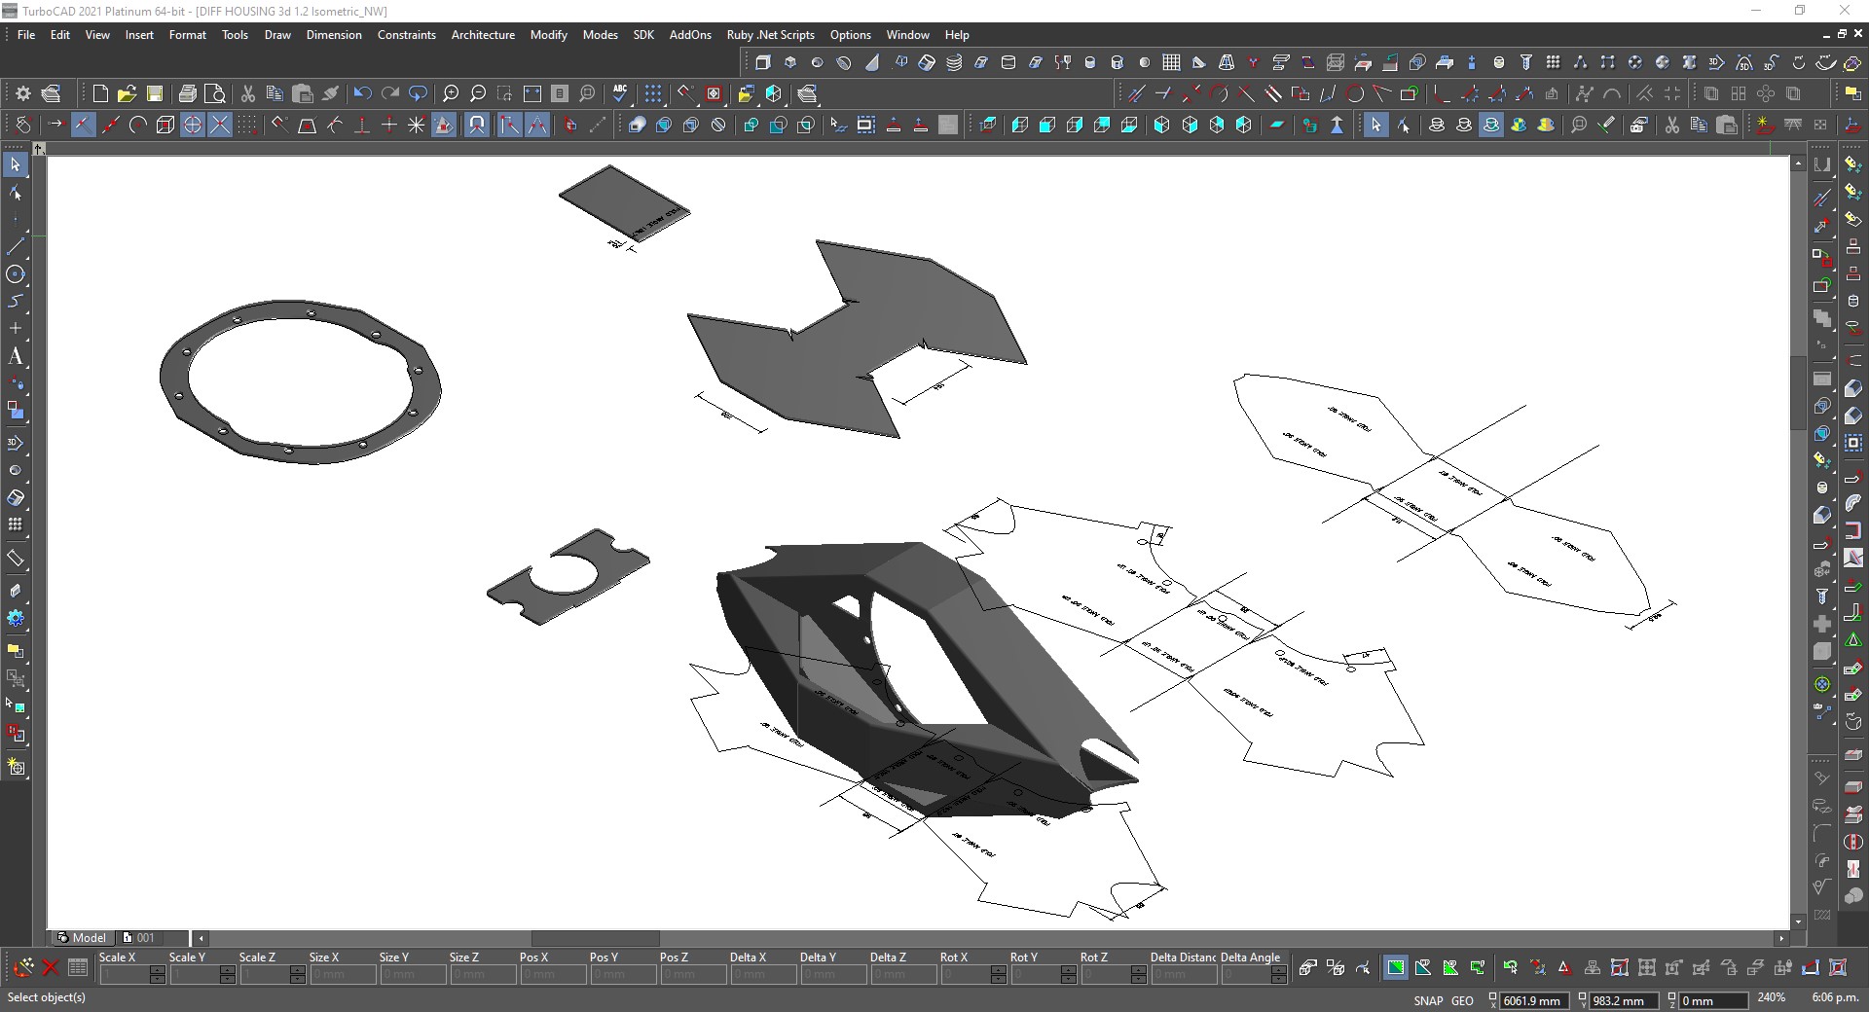Toggle SNAP mode in status bar
The width and height of the screenshot is (1869, 1012).
click(x=1428, y=1000)
